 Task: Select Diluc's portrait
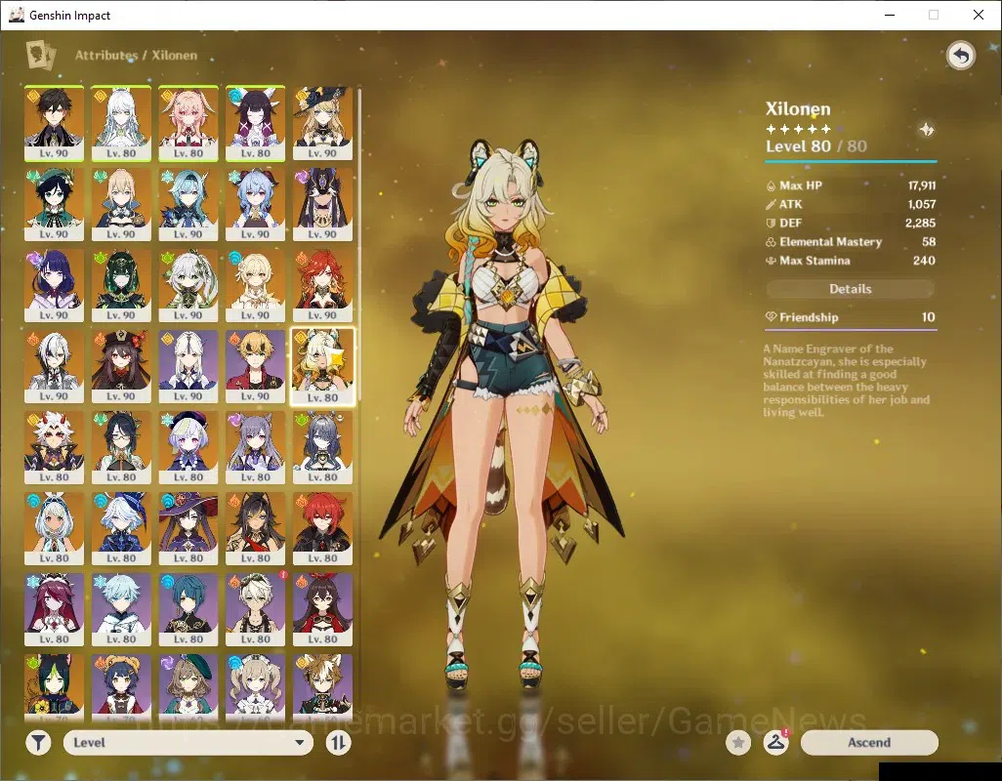coord(322,529)
